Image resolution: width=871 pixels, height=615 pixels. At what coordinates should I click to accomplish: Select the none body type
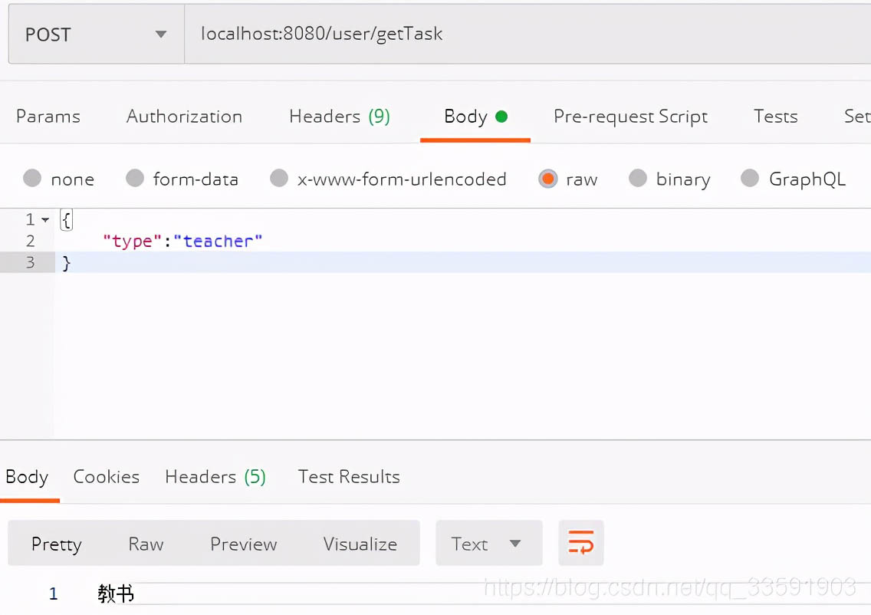tap(32, 179)
